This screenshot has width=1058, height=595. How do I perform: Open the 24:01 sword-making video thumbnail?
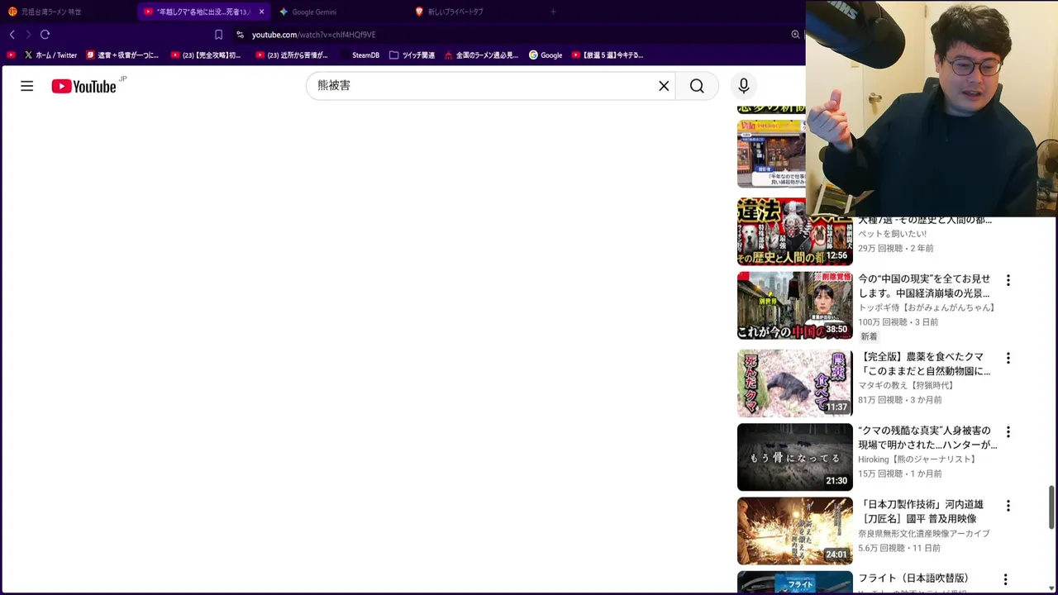[794, 531]
